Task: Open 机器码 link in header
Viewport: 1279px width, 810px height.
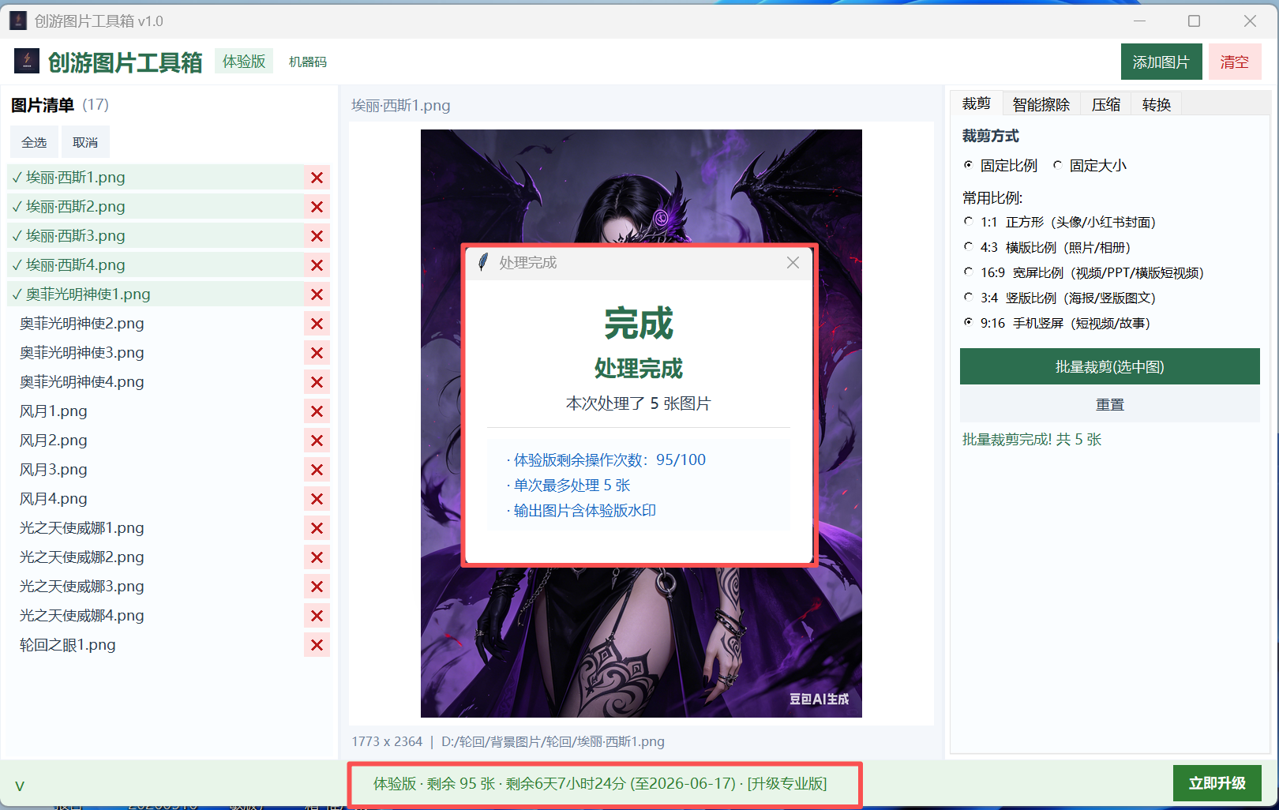Action: (308, 62)
